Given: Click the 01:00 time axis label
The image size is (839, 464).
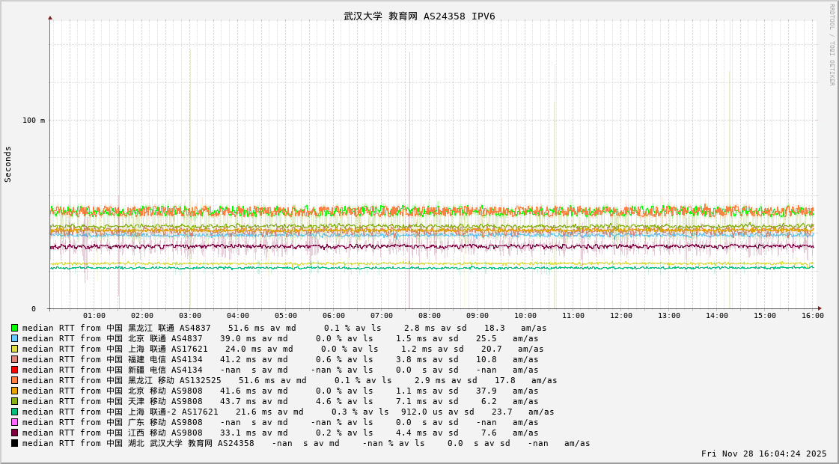Looking at the screenshot, I should 94,316.
